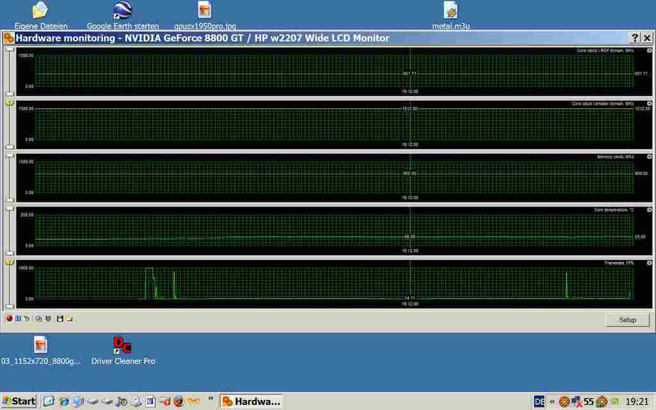
Task: Open the Eigene Dateien desktop folder
Action: (x=40, y=15)
